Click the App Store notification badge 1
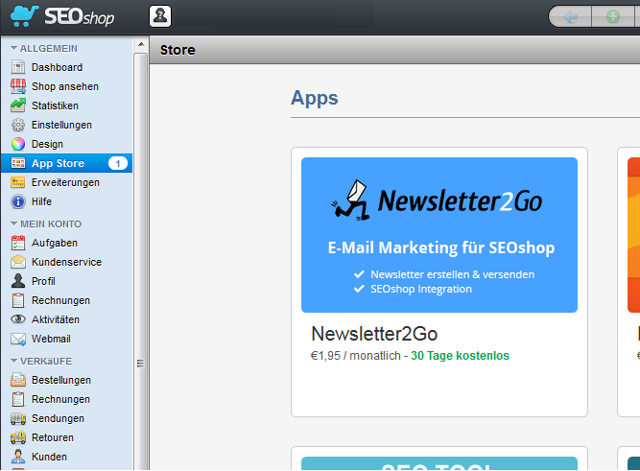Image resolution: width=640 pixels, height=471 pixels. [x=118, y=164]
